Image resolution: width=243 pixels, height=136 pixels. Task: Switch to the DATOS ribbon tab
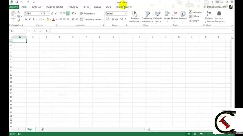pyautogui.click(x=86, y=7)
